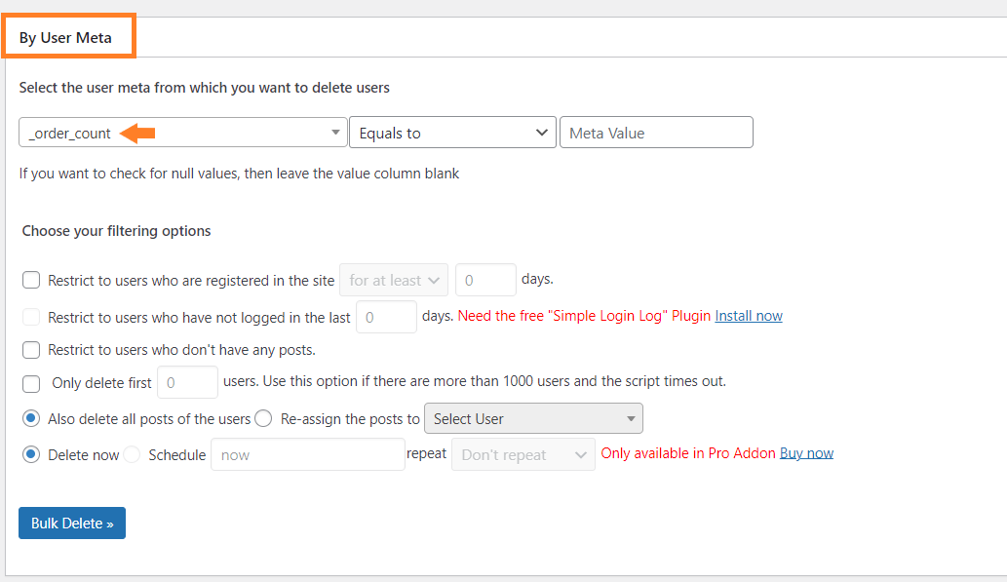Expand the Equals to operator dropdown
The width and height of the screenshot is (1007, 582).
click(x=452, y=133)
